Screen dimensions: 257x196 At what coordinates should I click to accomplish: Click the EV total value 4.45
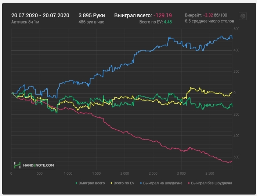168,22
